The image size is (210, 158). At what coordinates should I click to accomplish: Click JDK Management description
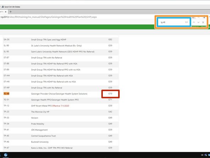39,130
